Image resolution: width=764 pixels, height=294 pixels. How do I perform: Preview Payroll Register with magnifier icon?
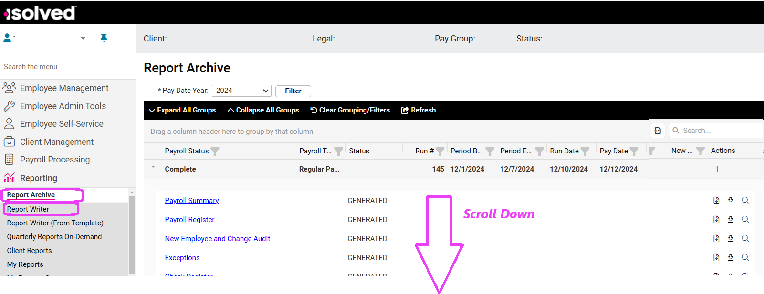(745, 220)
